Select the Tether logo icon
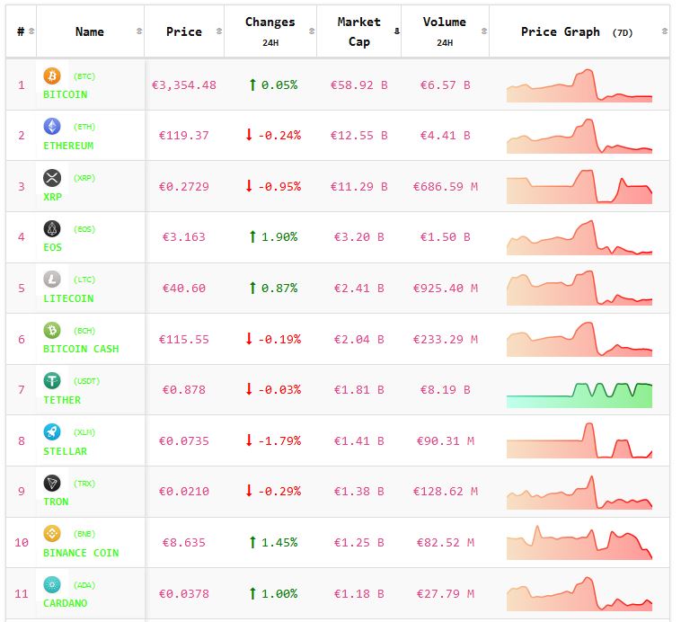The width and height of the screenshot is (681, 622). (x=52, y=381)
